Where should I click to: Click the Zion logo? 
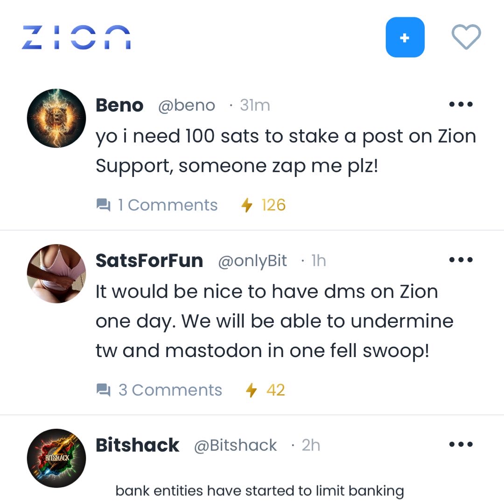[76, 37]
